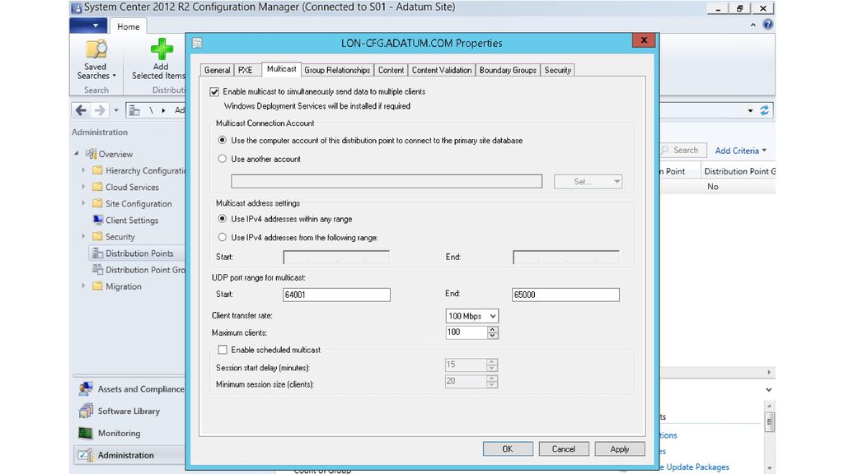The width and height of the screenshot is (844, 474).
Task: Click the Overview node icon
Action: (91, 154)
